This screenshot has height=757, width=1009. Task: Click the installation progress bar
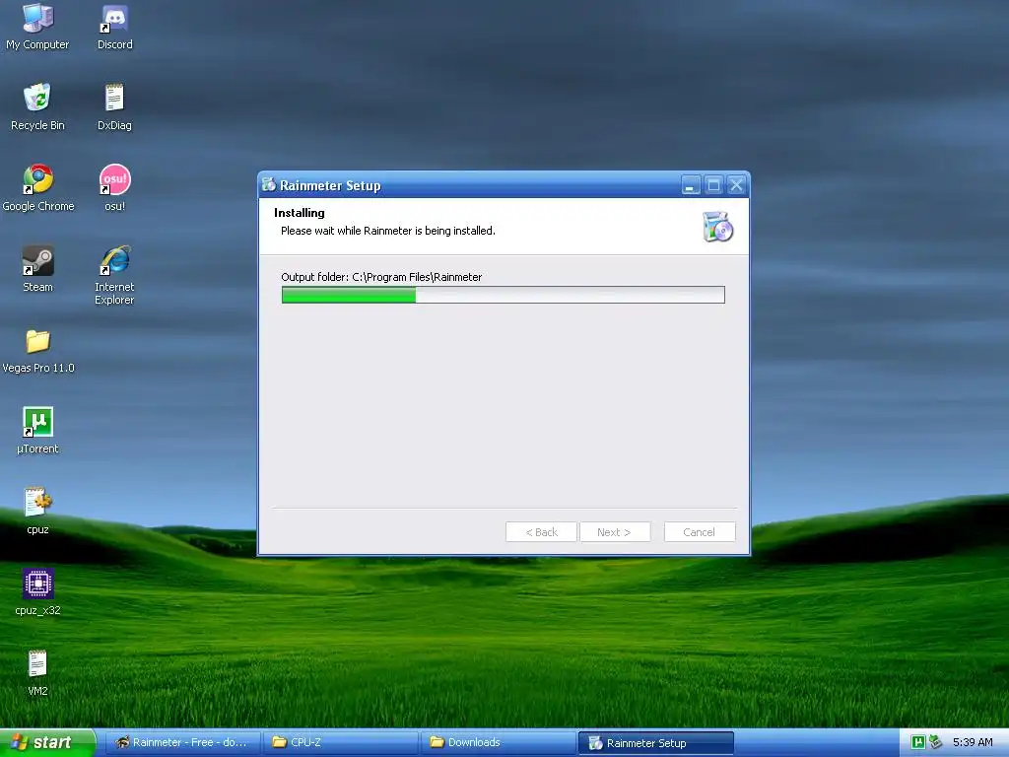504,295
